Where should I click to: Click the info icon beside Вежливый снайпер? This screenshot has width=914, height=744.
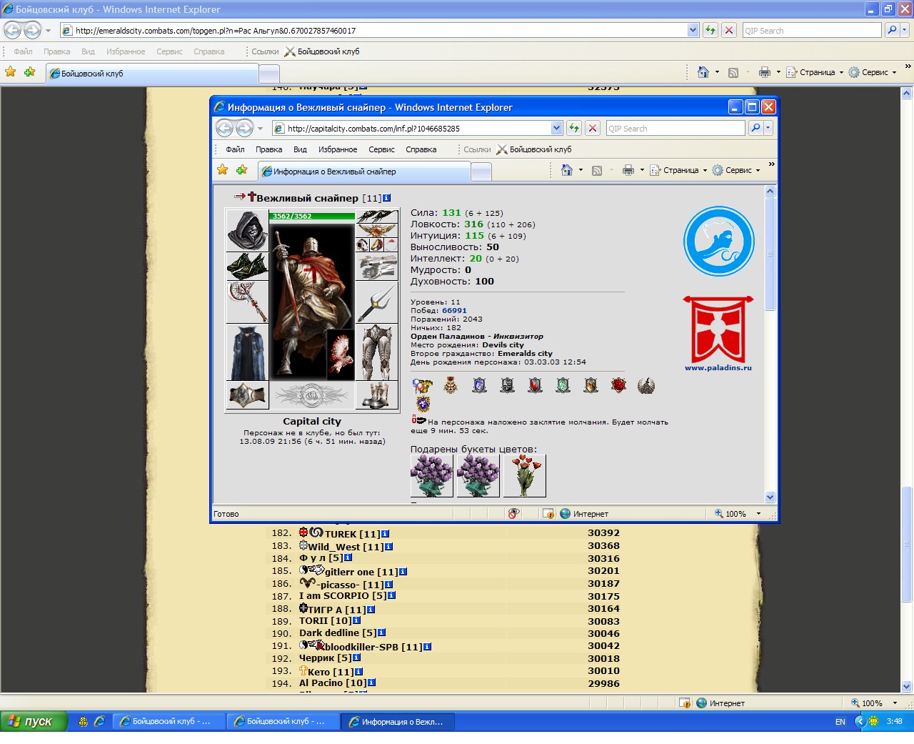point(386,198)
